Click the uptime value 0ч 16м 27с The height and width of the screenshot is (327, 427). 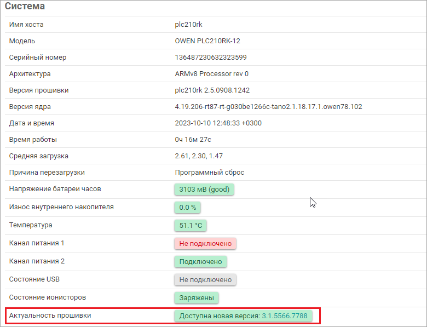coord(193,140)
